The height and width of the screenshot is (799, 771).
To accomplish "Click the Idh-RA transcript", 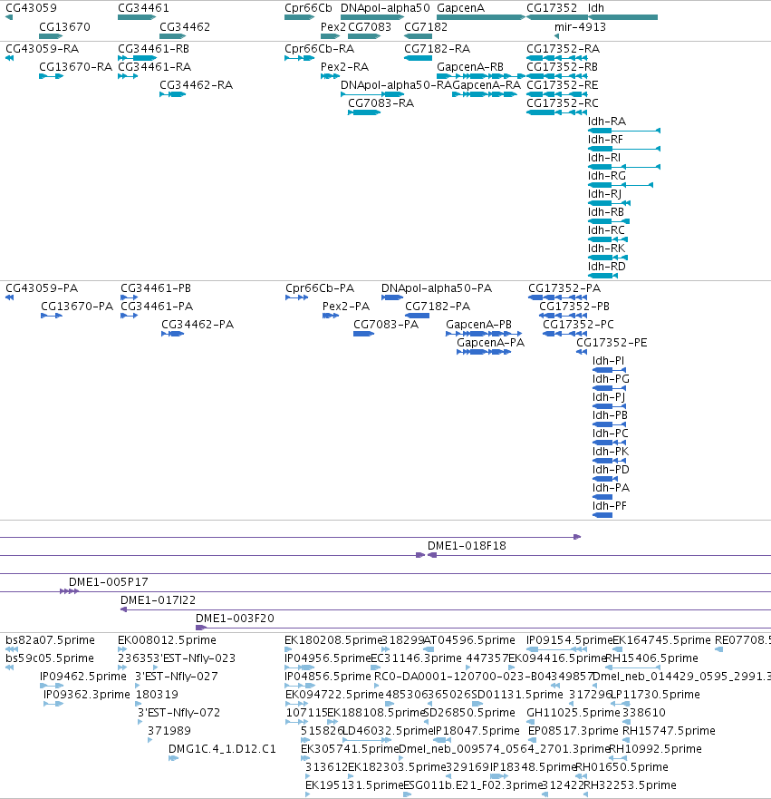I will [624, 131].
